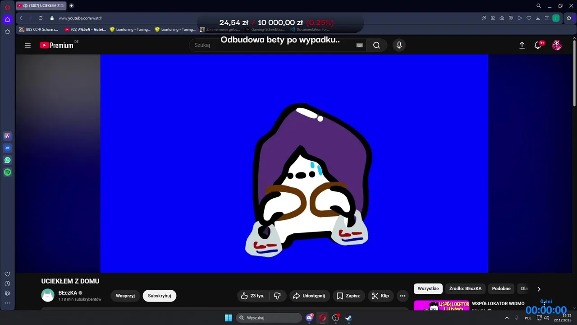Viewport: 577px width, 325px height.
Task: Open Opera start page home icon
Action: 7,19
